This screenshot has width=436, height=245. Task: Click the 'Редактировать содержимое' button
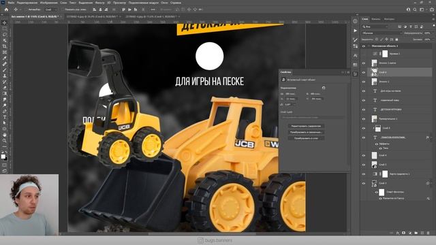click(x=306, y=126)
